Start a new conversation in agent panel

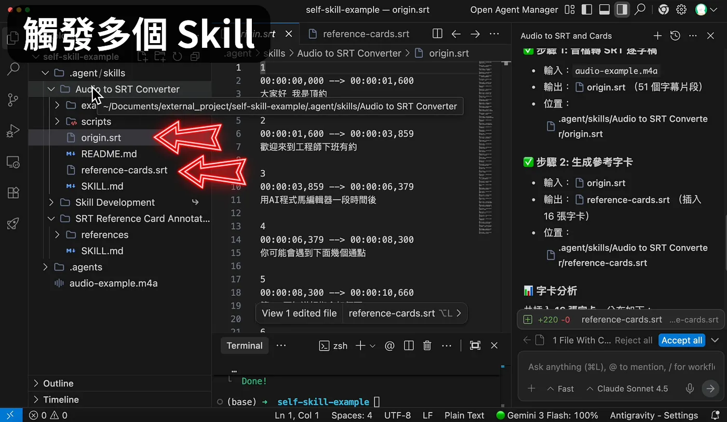pyautogui.click(x=657, y=36)
